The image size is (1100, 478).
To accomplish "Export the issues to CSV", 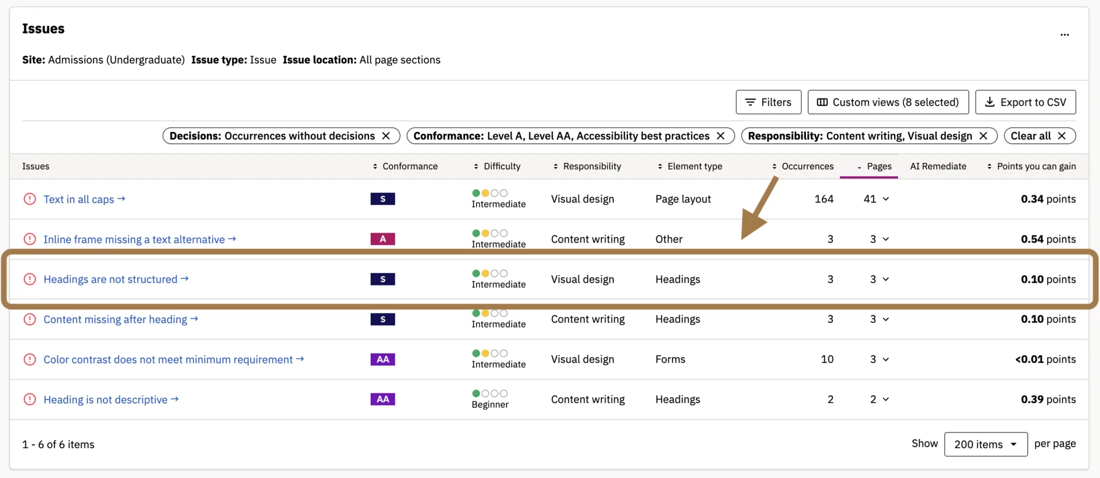I will (x=1026, y=102).
